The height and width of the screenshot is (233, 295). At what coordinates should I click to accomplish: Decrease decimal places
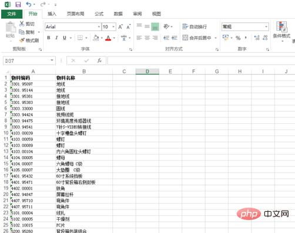pos(265,38)
